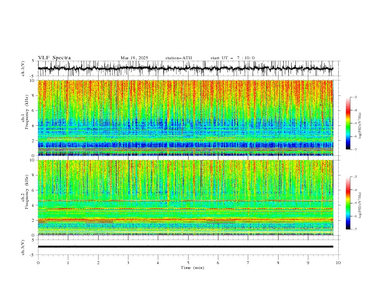Click the lower colorbar beside ch.2 spectrogram
The image size is (381, 295).
pos(348,203)
